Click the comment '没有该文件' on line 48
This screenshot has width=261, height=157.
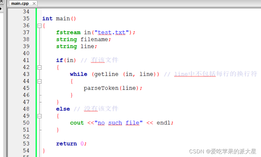(x=101, y=109)
